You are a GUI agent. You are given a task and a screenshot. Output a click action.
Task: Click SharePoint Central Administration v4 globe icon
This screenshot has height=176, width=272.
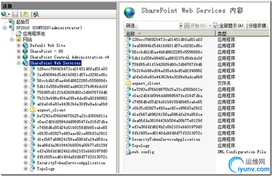[25, 57]
